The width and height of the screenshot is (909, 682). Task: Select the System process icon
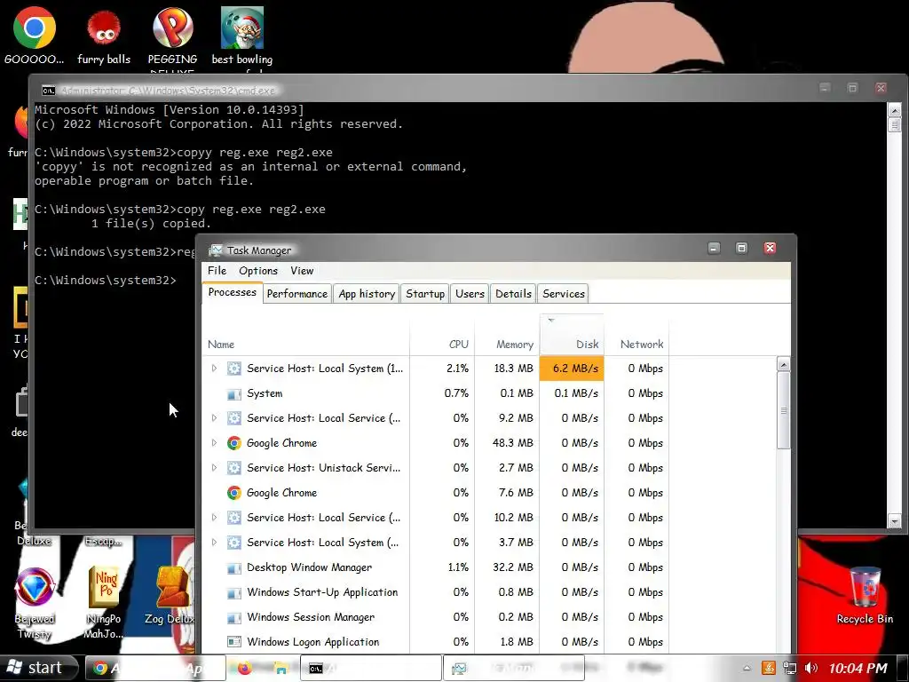(x=233, y=393)
